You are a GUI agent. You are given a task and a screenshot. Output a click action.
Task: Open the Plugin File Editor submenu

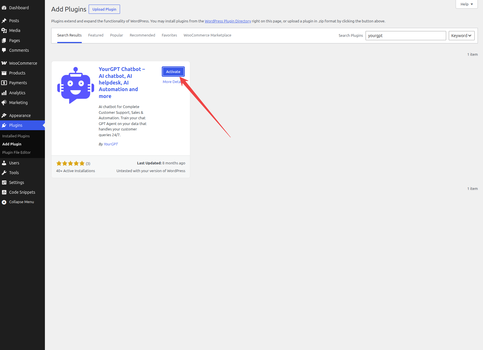[16, 153]
